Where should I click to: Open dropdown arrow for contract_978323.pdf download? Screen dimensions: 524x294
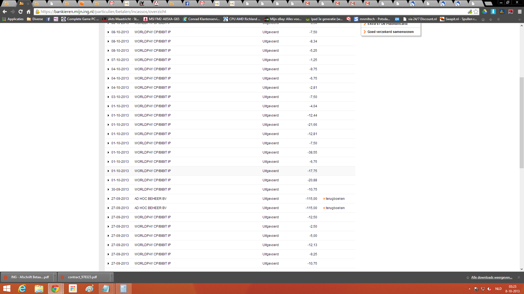click(x=111, y=277)
